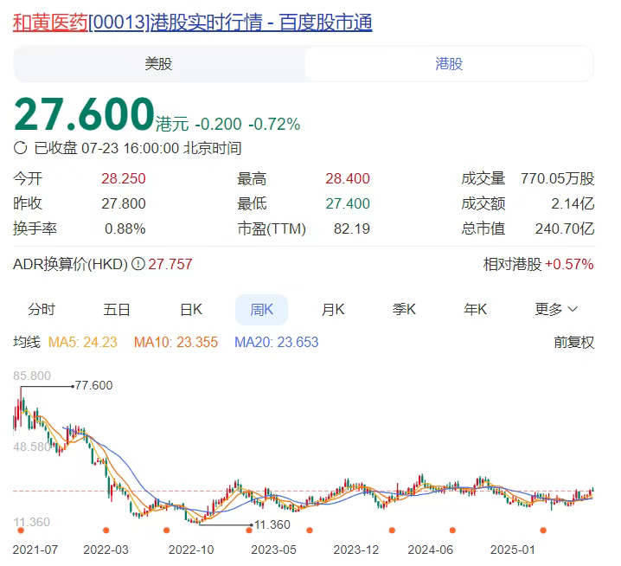This screenshot has width=621, height=566.
Task: Switch to the 美股 tab
Action: point(159,64)
